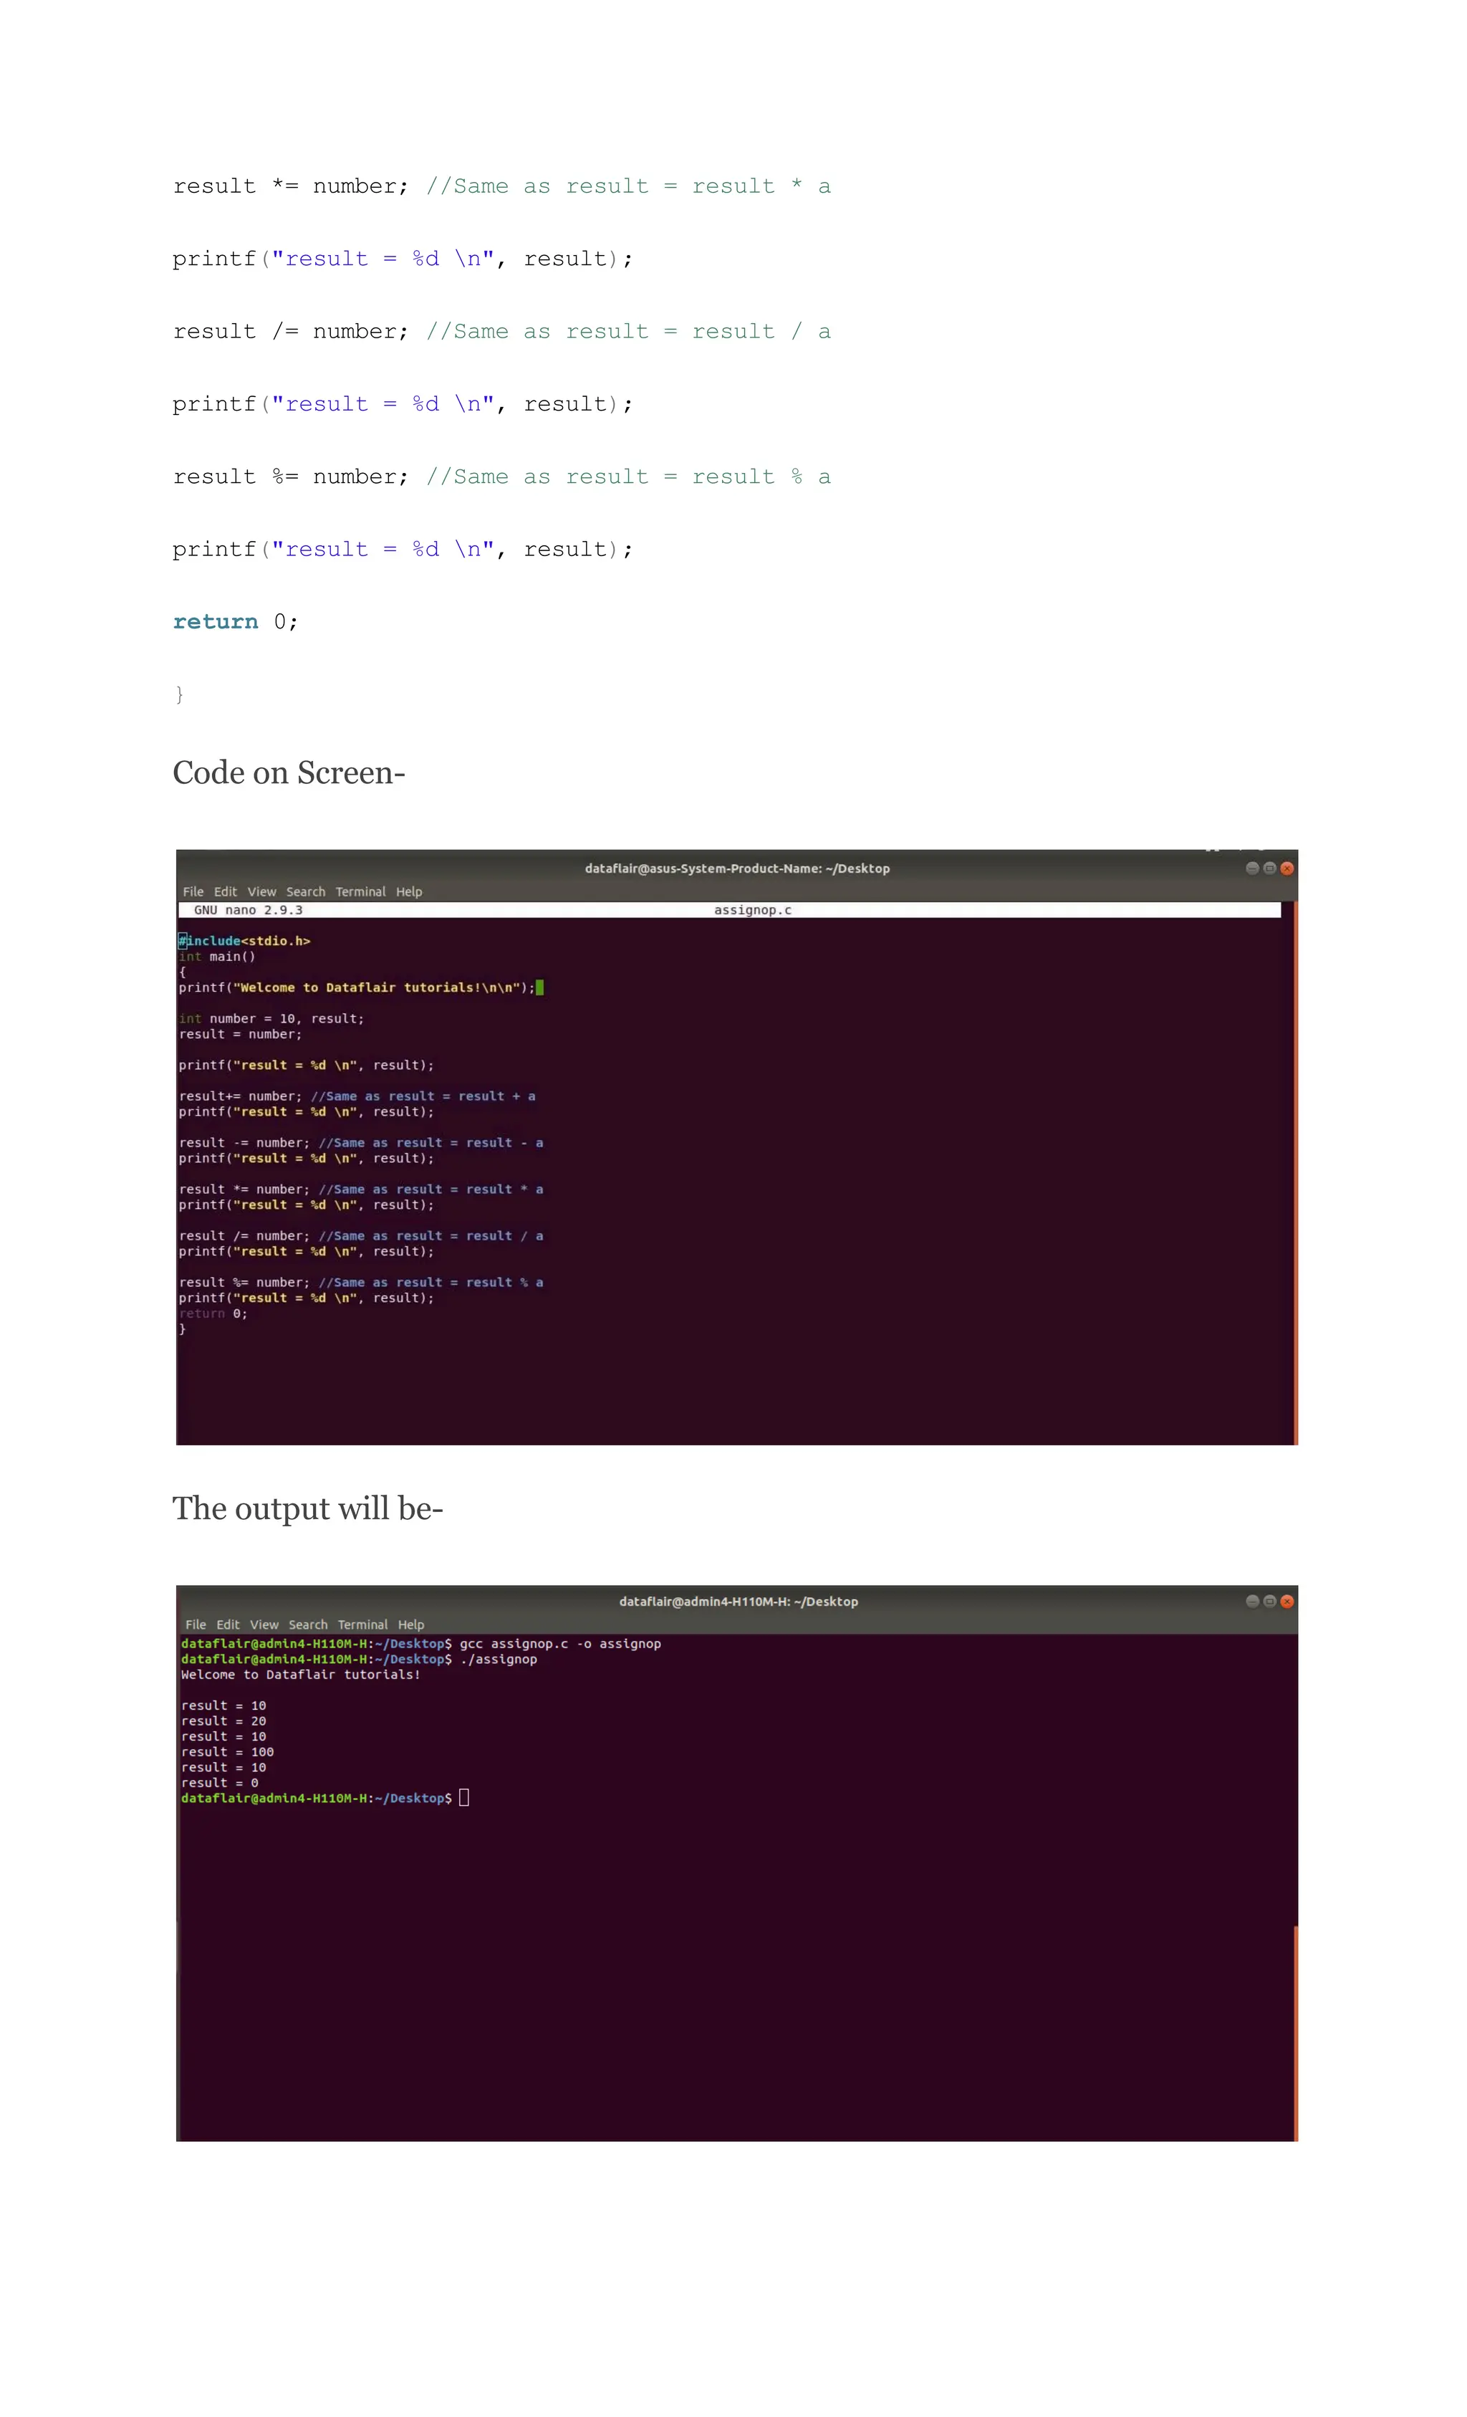Open File menu in the nano terminal window
This screenshot has width=1467, height=2417.
point(193,891)
